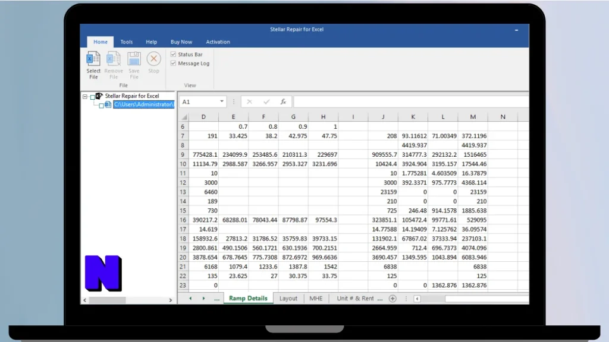
Task: Click the ellipsis after Unit # & Rent tab
Action: 380,299
